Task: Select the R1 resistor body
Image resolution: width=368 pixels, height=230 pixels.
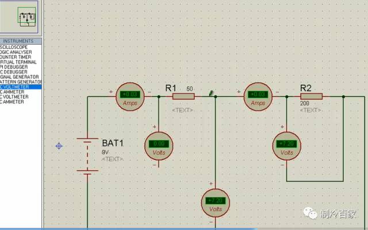Action: tap(183, 96)
